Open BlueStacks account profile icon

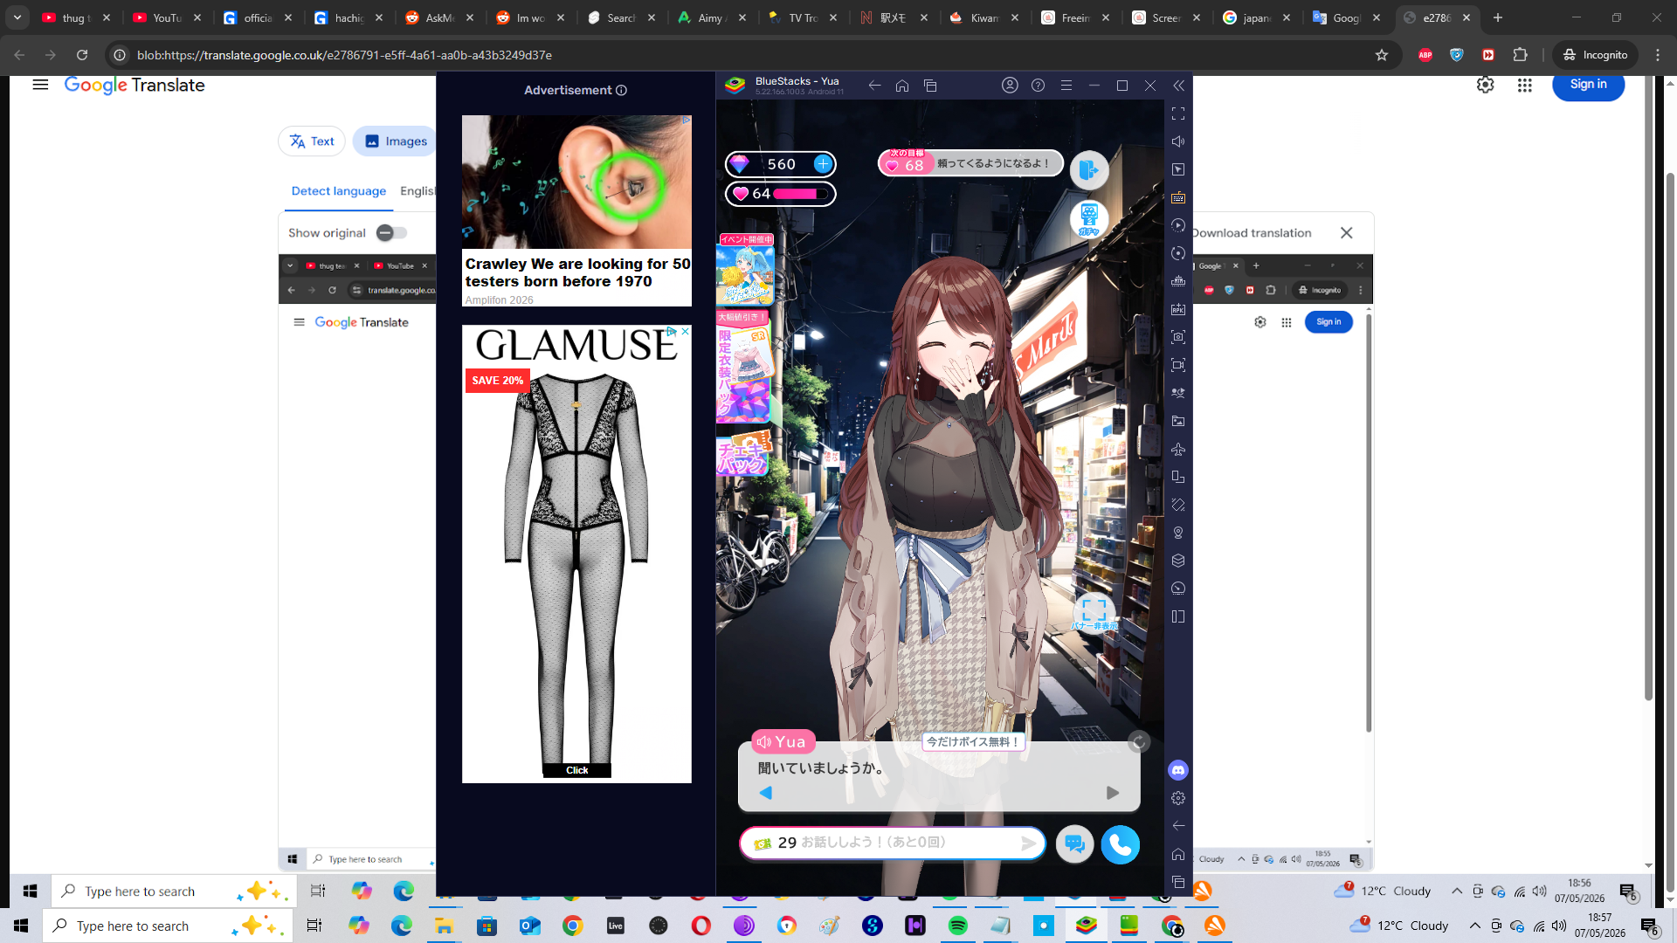pos(1010,86)
